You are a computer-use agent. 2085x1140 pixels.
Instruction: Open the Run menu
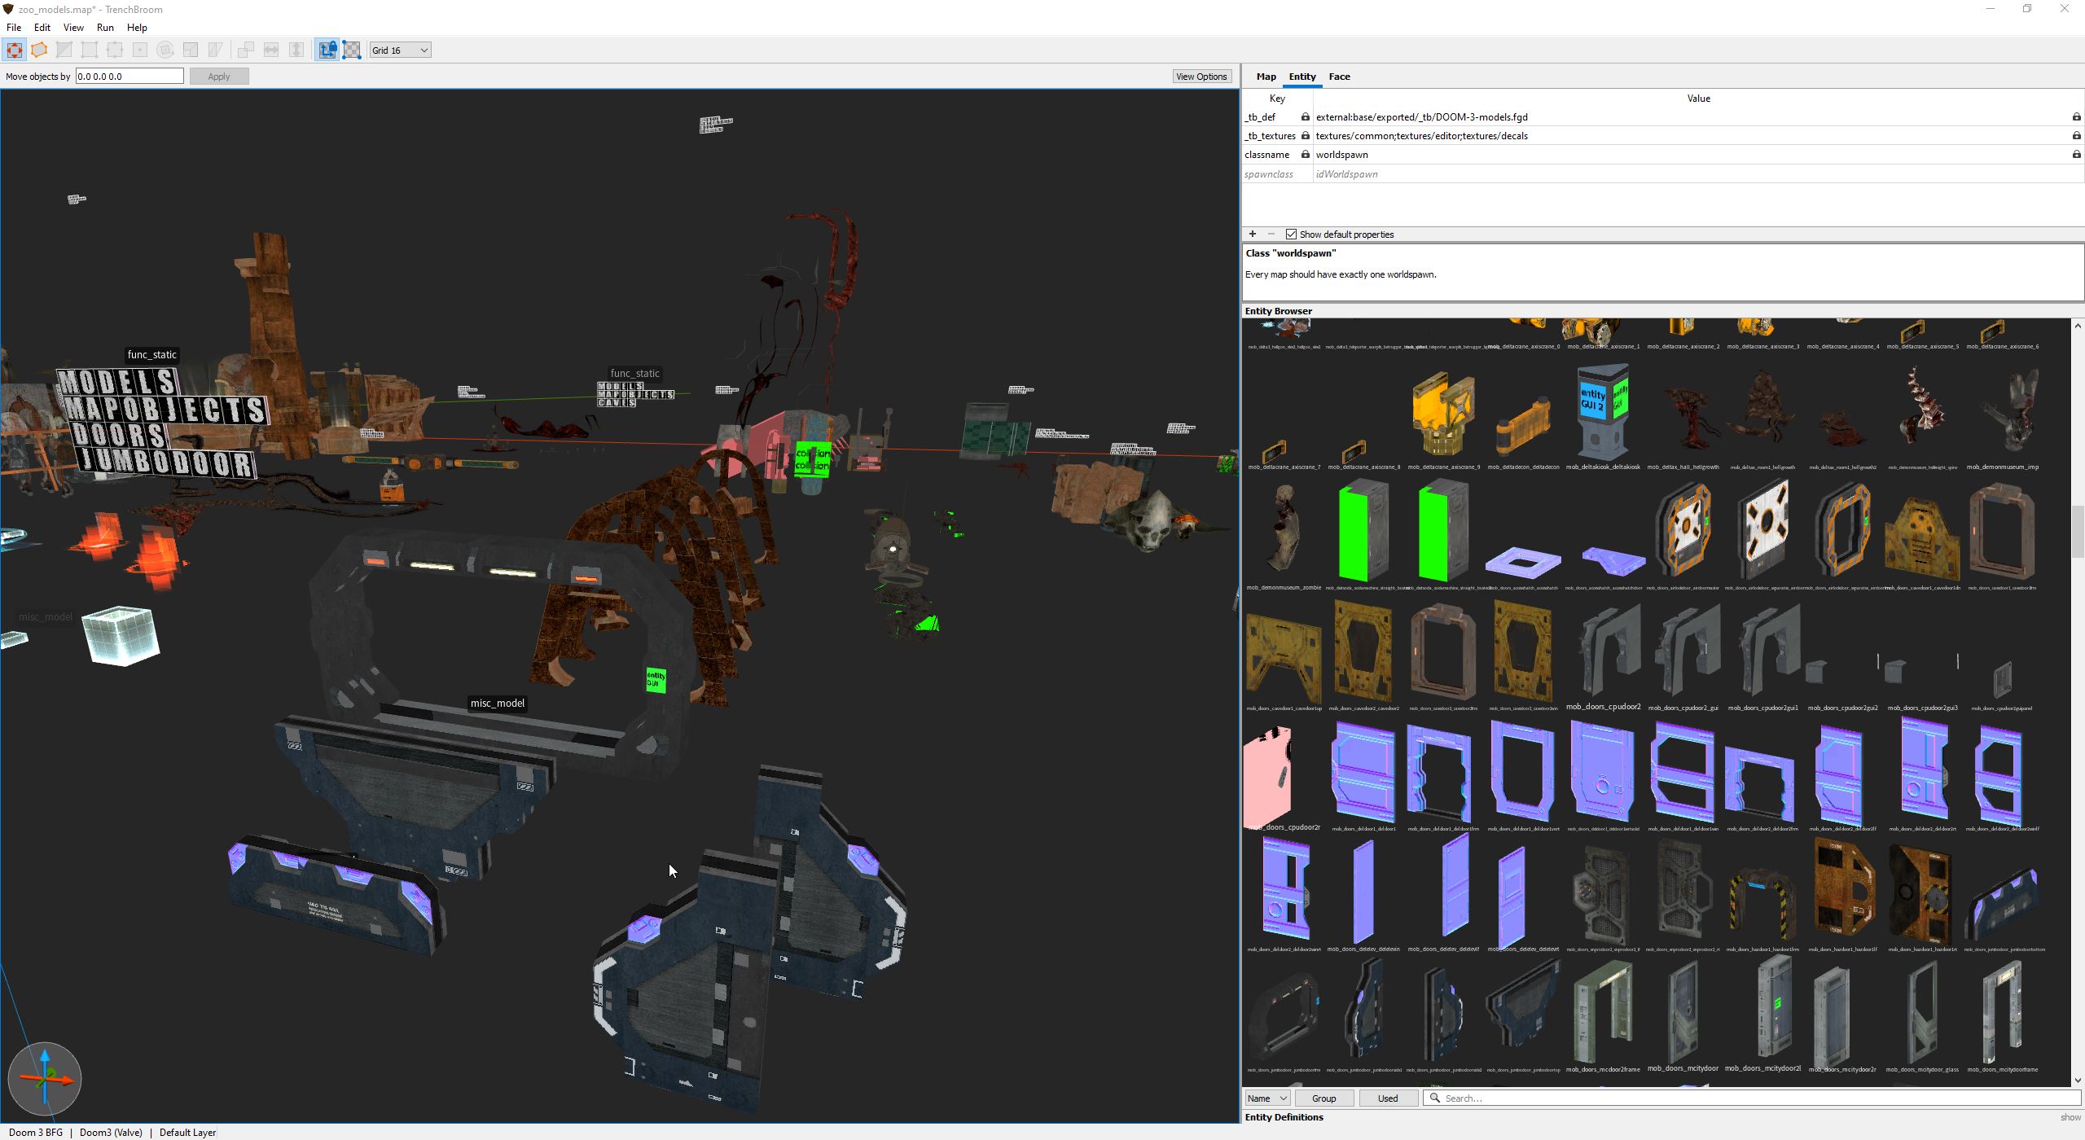pos(105,28)
